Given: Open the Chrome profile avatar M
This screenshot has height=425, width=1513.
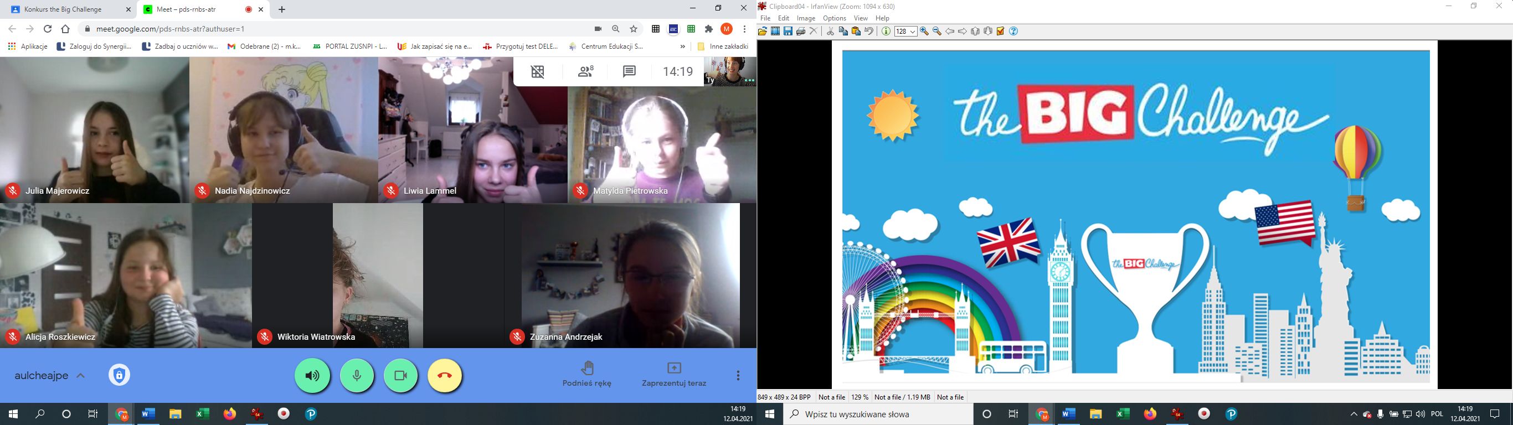Looking at the screenshot, I should [727, 29].
